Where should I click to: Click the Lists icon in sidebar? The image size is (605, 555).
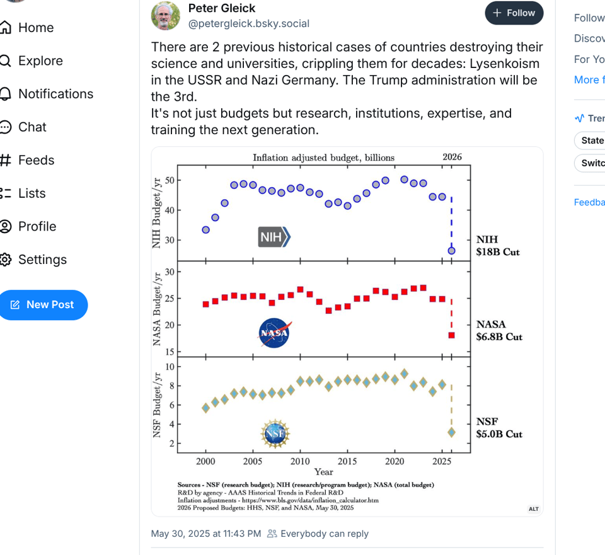[6, 193]
